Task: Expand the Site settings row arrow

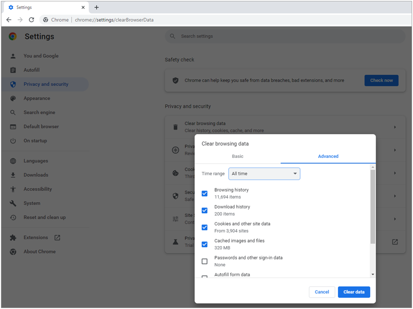Action: pyautogui.click(x=395, y=219)
